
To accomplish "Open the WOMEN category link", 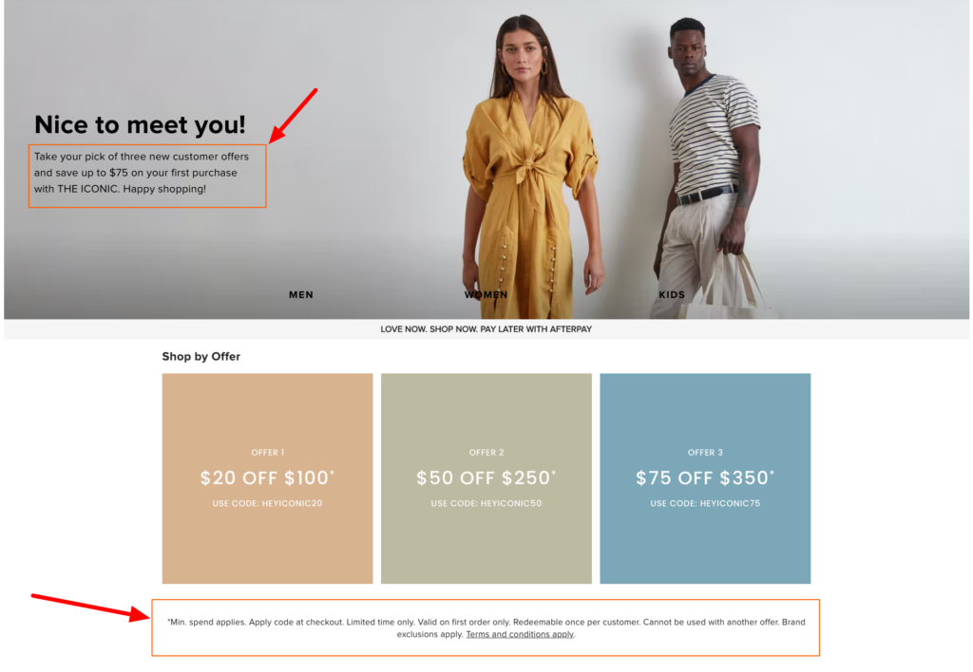I will tap(486, 295).
